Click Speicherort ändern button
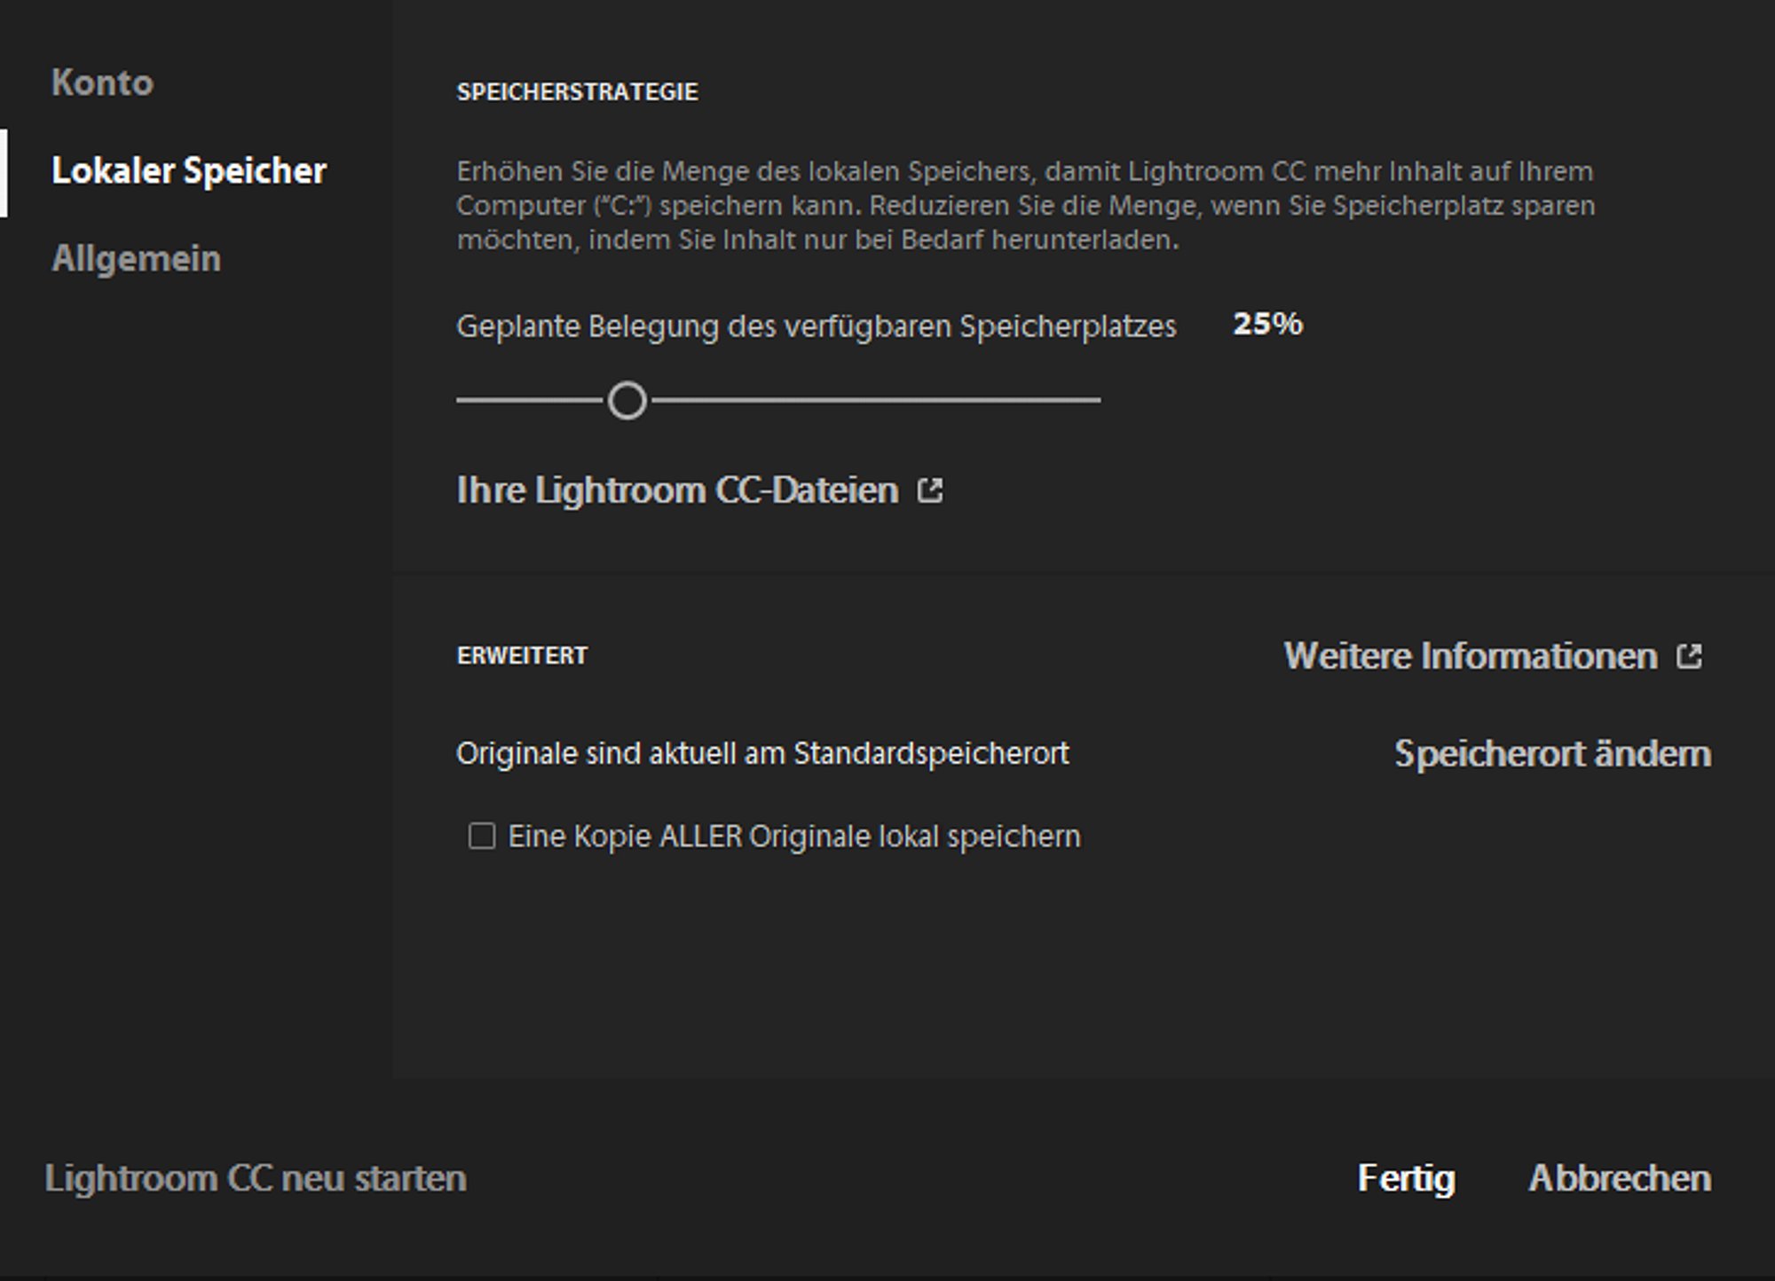 tap(1552, 753)
